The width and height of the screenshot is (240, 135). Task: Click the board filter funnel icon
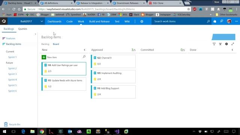[214, 44]
